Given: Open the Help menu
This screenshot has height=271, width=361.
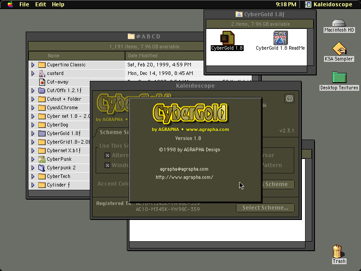Looking at the screenshot, I should (x=58, y=5).
